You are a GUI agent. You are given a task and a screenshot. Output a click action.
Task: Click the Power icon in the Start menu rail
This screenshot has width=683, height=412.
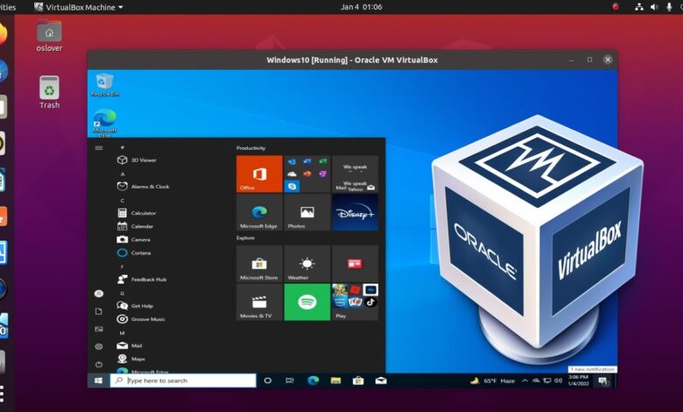(99, 364)
